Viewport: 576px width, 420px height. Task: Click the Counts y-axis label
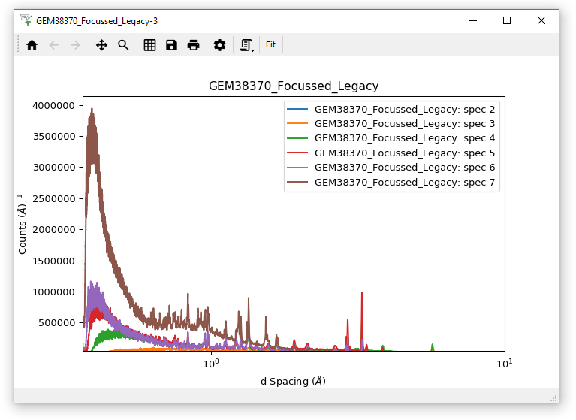22,223
